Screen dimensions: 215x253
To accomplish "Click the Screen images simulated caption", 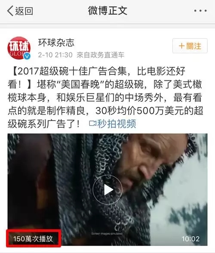I will 107,234.
